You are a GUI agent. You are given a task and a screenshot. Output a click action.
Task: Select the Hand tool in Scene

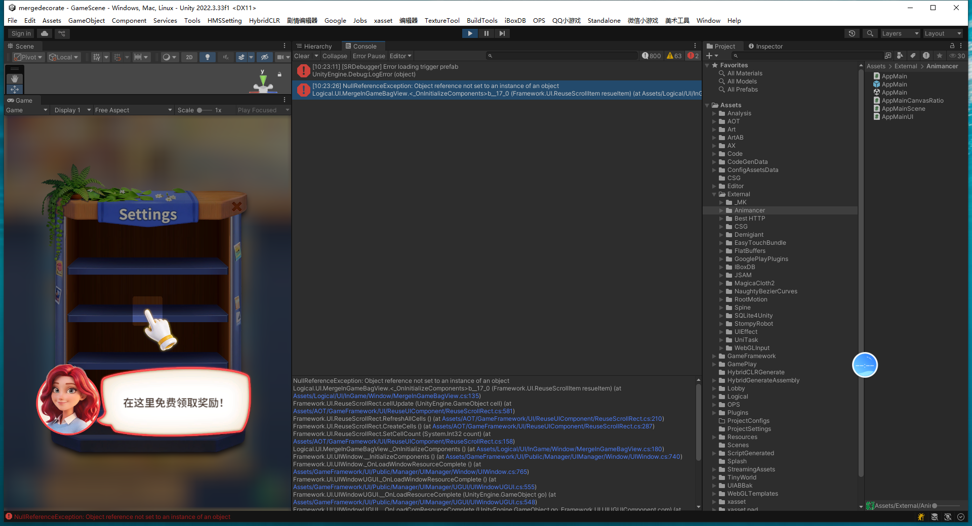pos(15,78)
